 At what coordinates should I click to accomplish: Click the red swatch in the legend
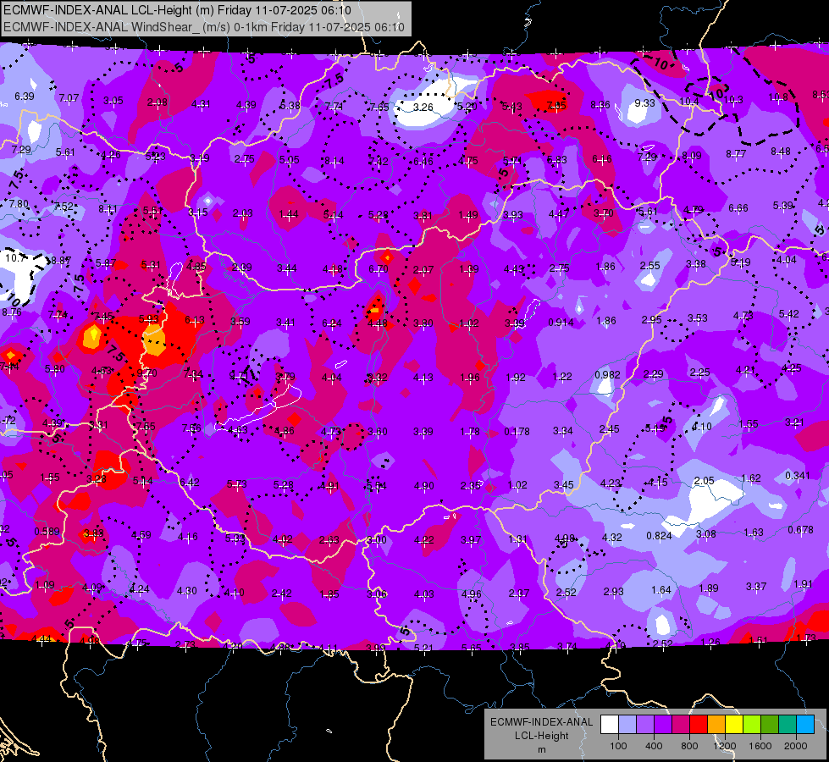[699, 725]
